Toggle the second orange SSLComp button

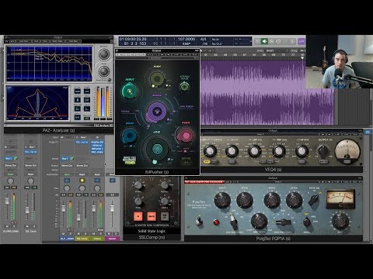pyautogui.click(x=152, y=216)
